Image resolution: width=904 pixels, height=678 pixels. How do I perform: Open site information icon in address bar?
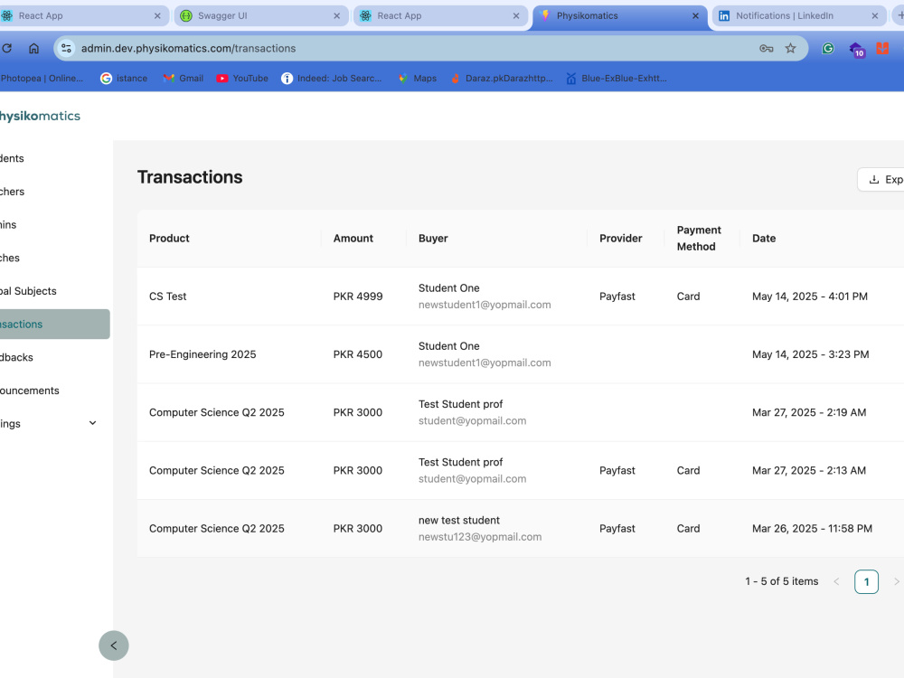click(x=66, y=49)
